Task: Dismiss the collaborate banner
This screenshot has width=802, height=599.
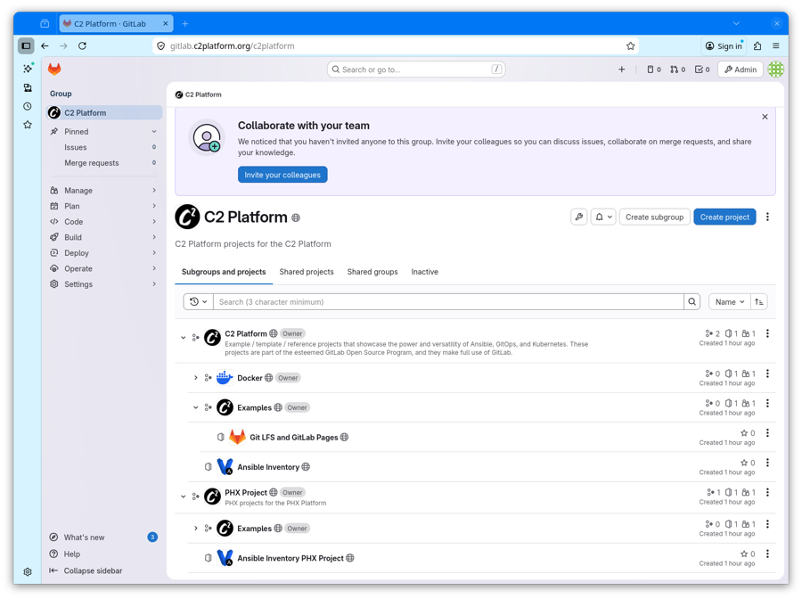Action: tap(765, 117)
